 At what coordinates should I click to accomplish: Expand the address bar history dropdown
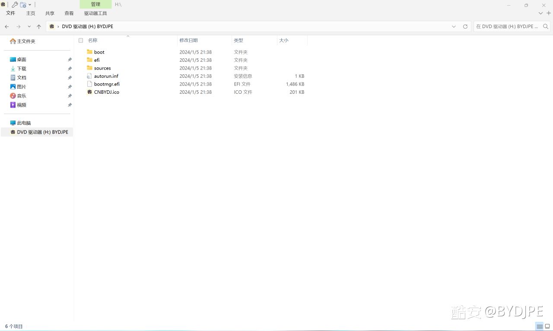point(454,27)
